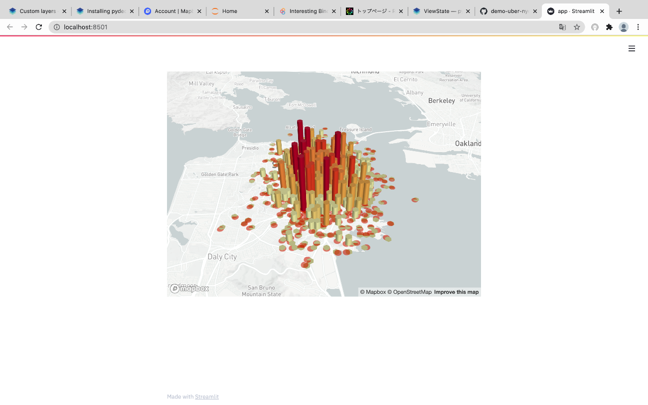Open the Chrome three-dot menu
Screen dimensions: 648x405
pos(638,27)
